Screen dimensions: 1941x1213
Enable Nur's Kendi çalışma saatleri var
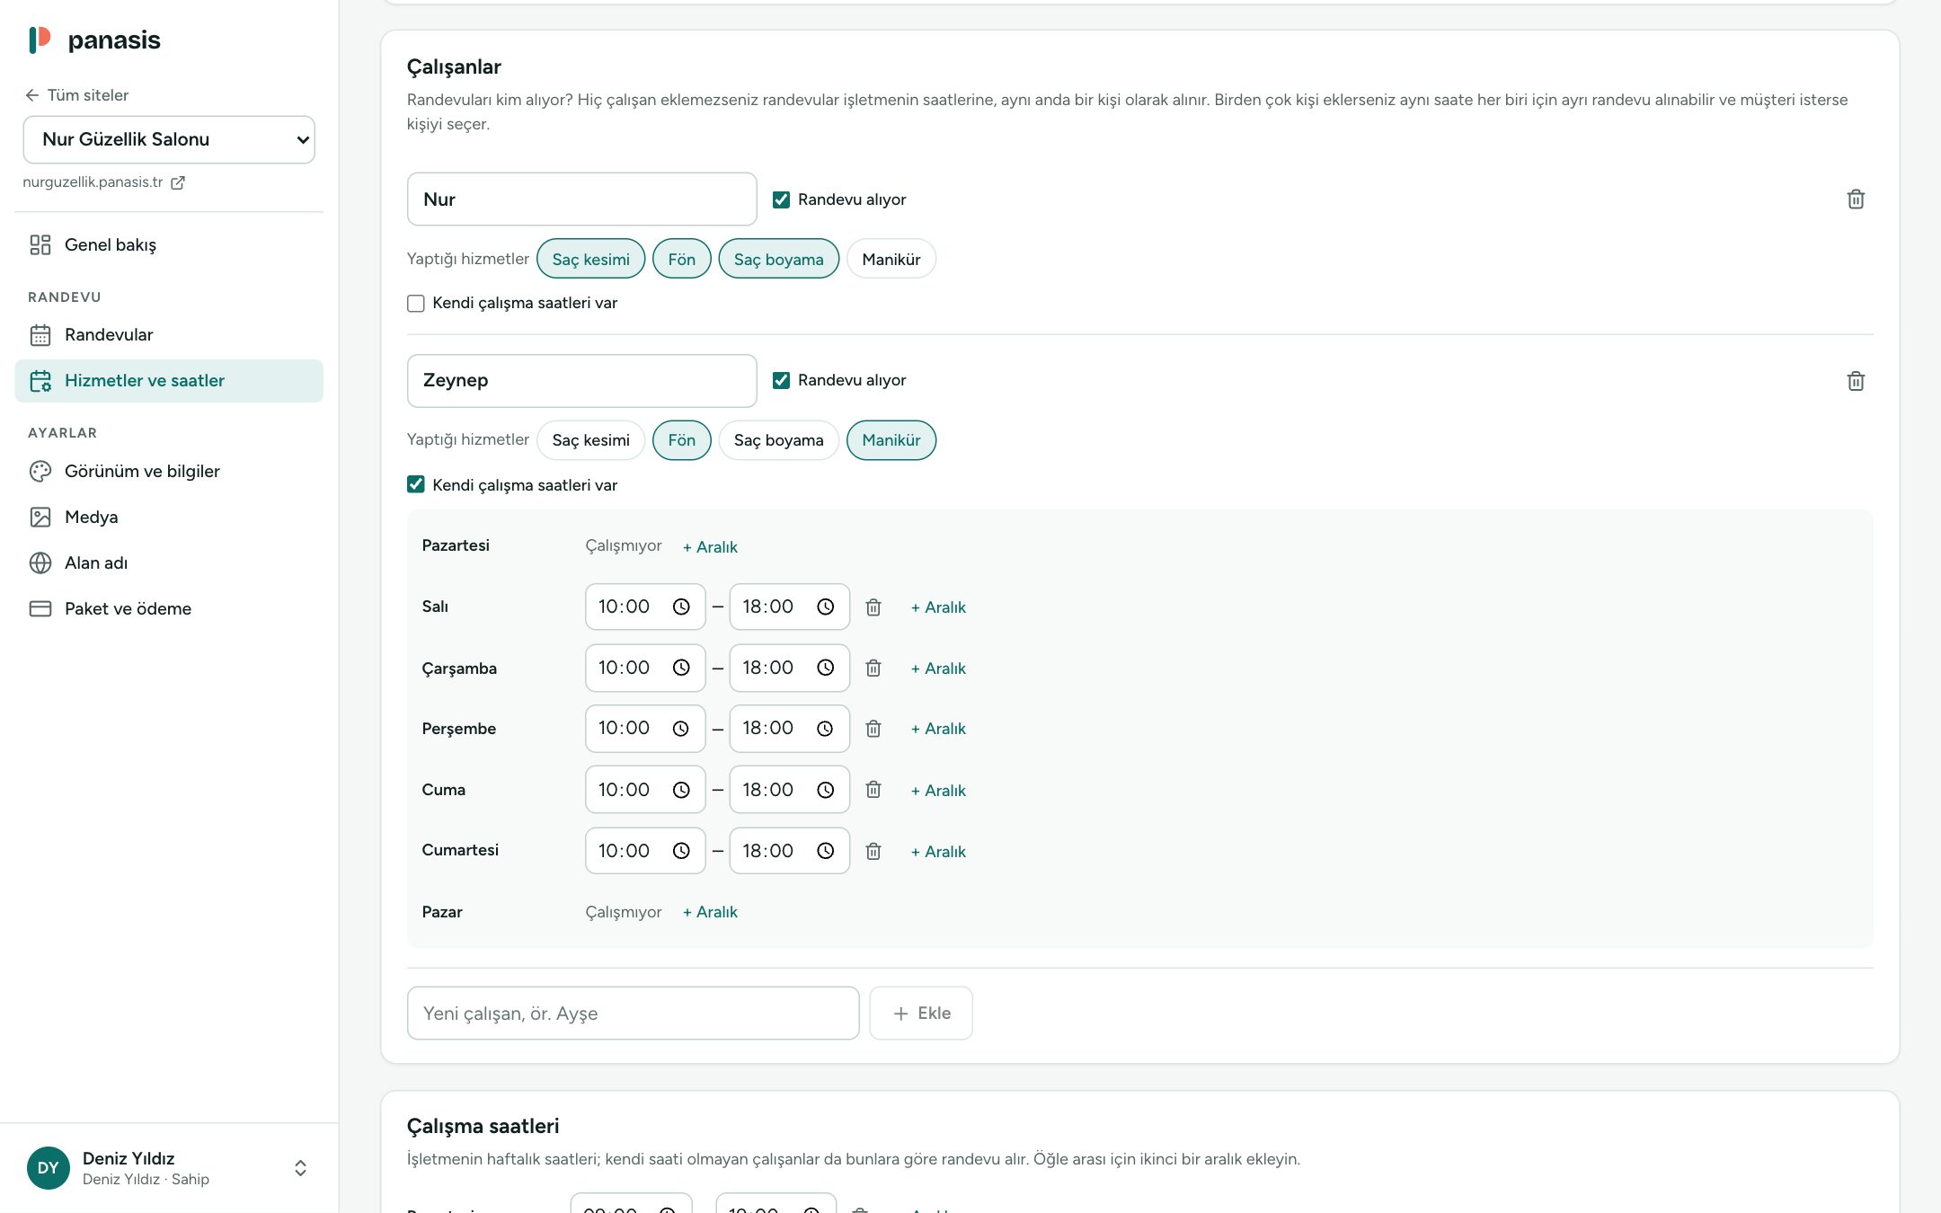tap(415, 304)
